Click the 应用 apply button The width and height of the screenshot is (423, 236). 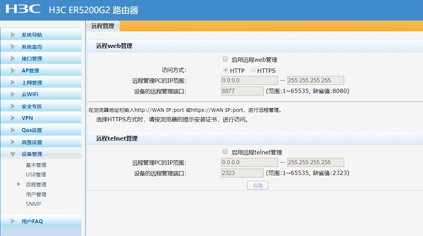tap(258, 185)
